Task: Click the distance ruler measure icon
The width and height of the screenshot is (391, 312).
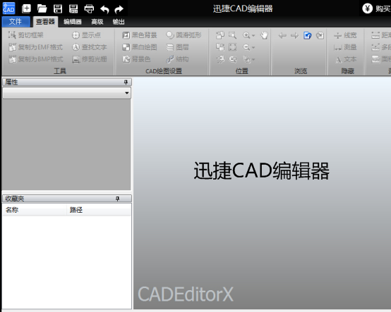Action: click(x=375, y=35)
